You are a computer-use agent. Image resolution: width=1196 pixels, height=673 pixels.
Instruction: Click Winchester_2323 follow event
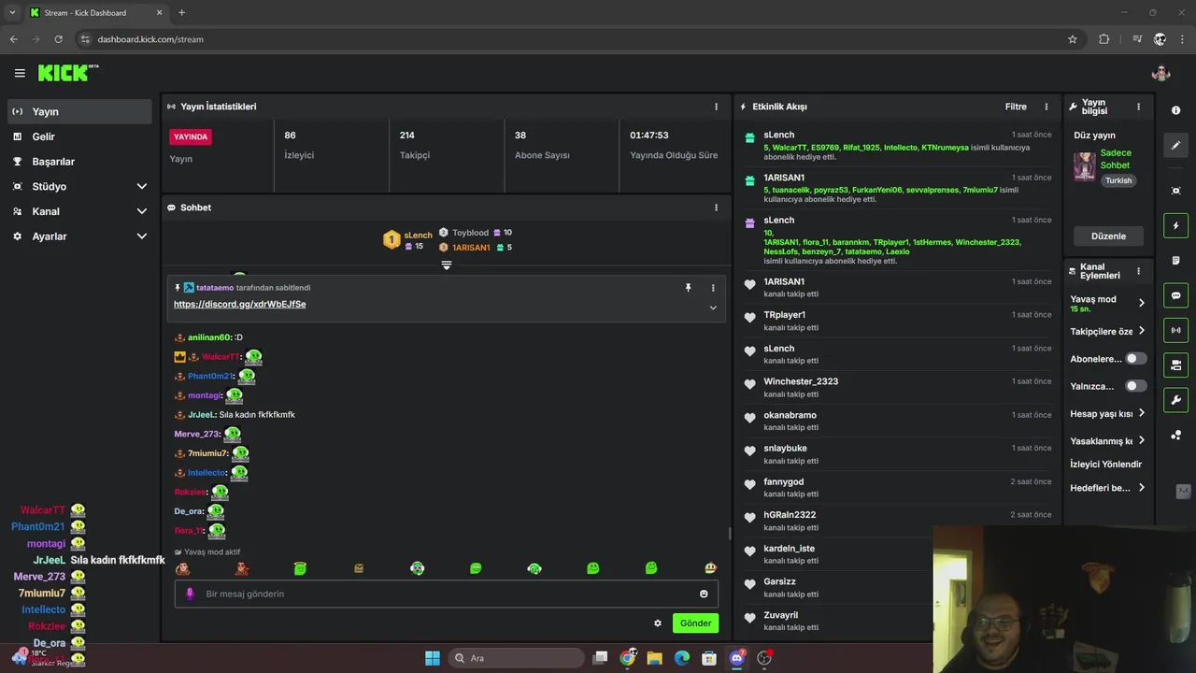(898, 387)
